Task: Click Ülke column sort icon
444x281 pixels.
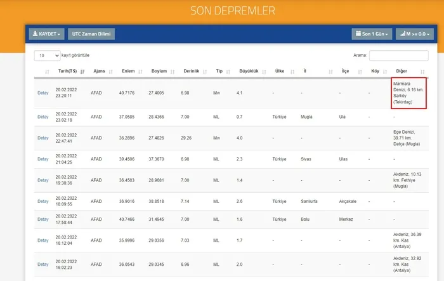Action: pyautogui.click(x=292, y=72)
